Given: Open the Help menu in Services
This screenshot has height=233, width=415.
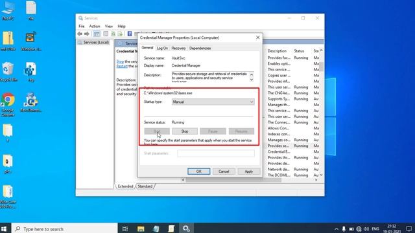Looking at the screenshot, I should coord(121,26).
